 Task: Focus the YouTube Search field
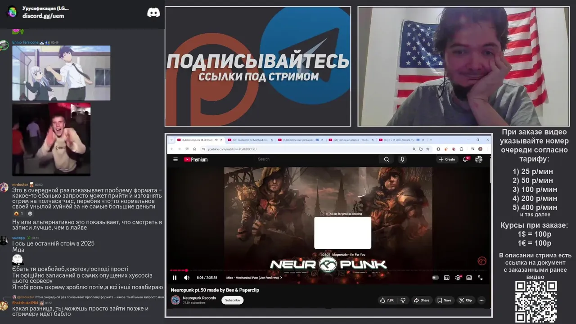(315, 159)
